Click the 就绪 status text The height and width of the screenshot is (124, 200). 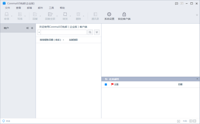click(8, 121)
